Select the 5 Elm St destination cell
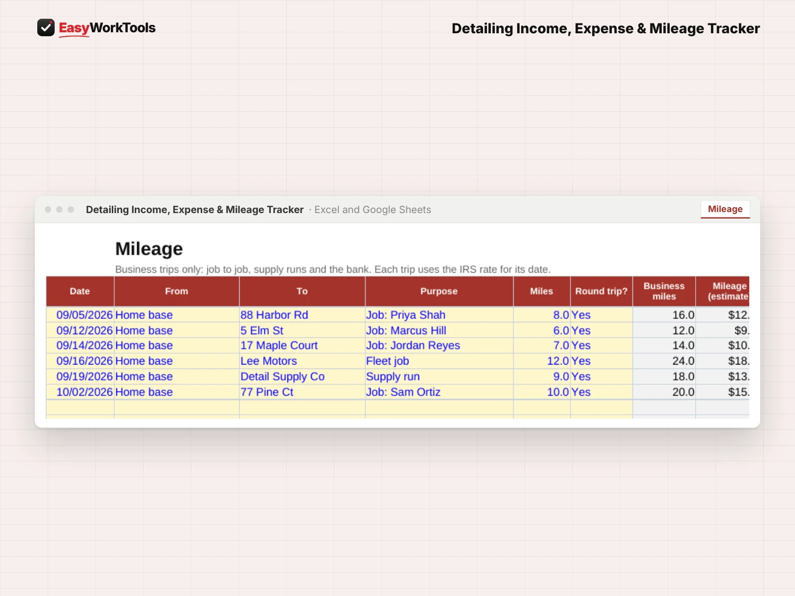 [302, 330]
